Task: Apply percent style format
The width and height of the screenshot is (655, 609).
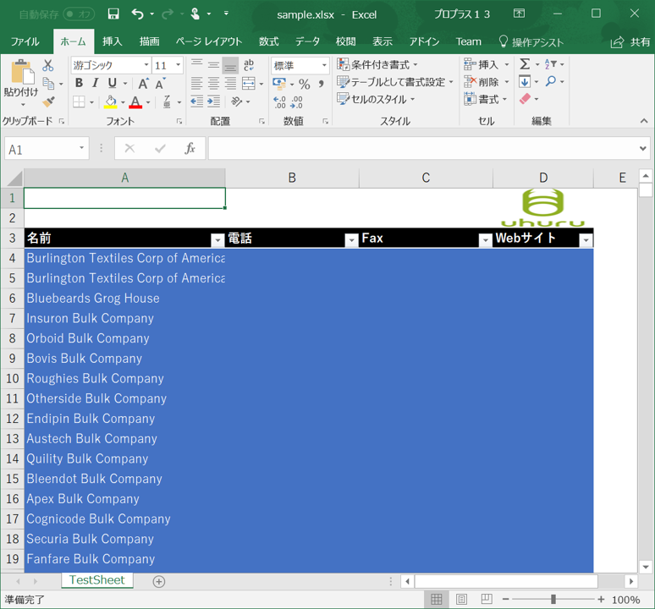Action: (x=305, y=84)
